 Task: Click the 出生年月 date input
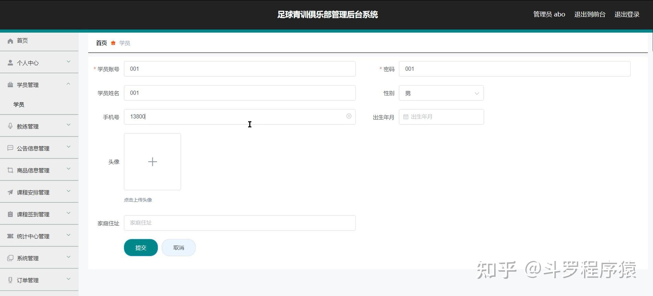click(x=441, y=117)
